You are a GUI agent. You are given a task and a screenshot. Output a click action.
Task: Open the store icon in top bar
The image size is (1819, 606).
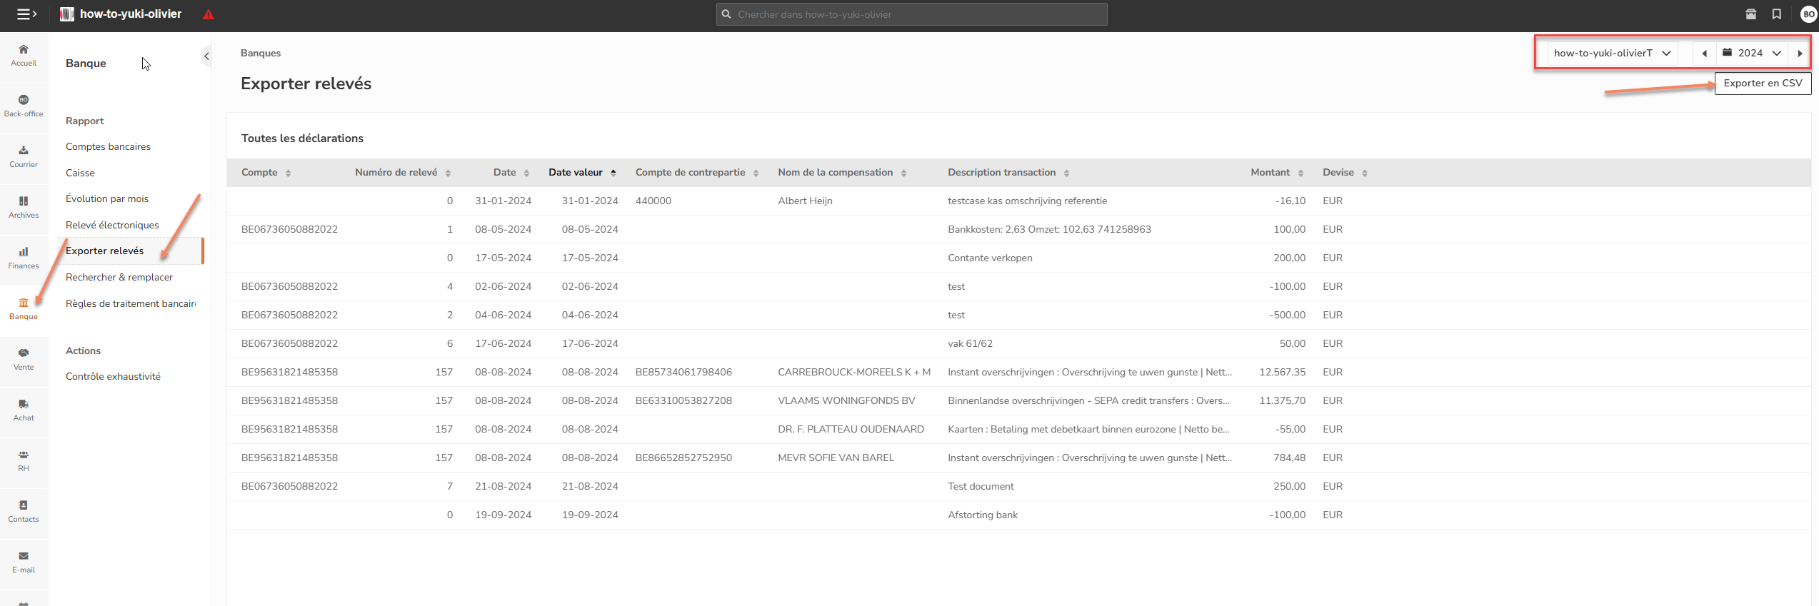point(1751,14)
